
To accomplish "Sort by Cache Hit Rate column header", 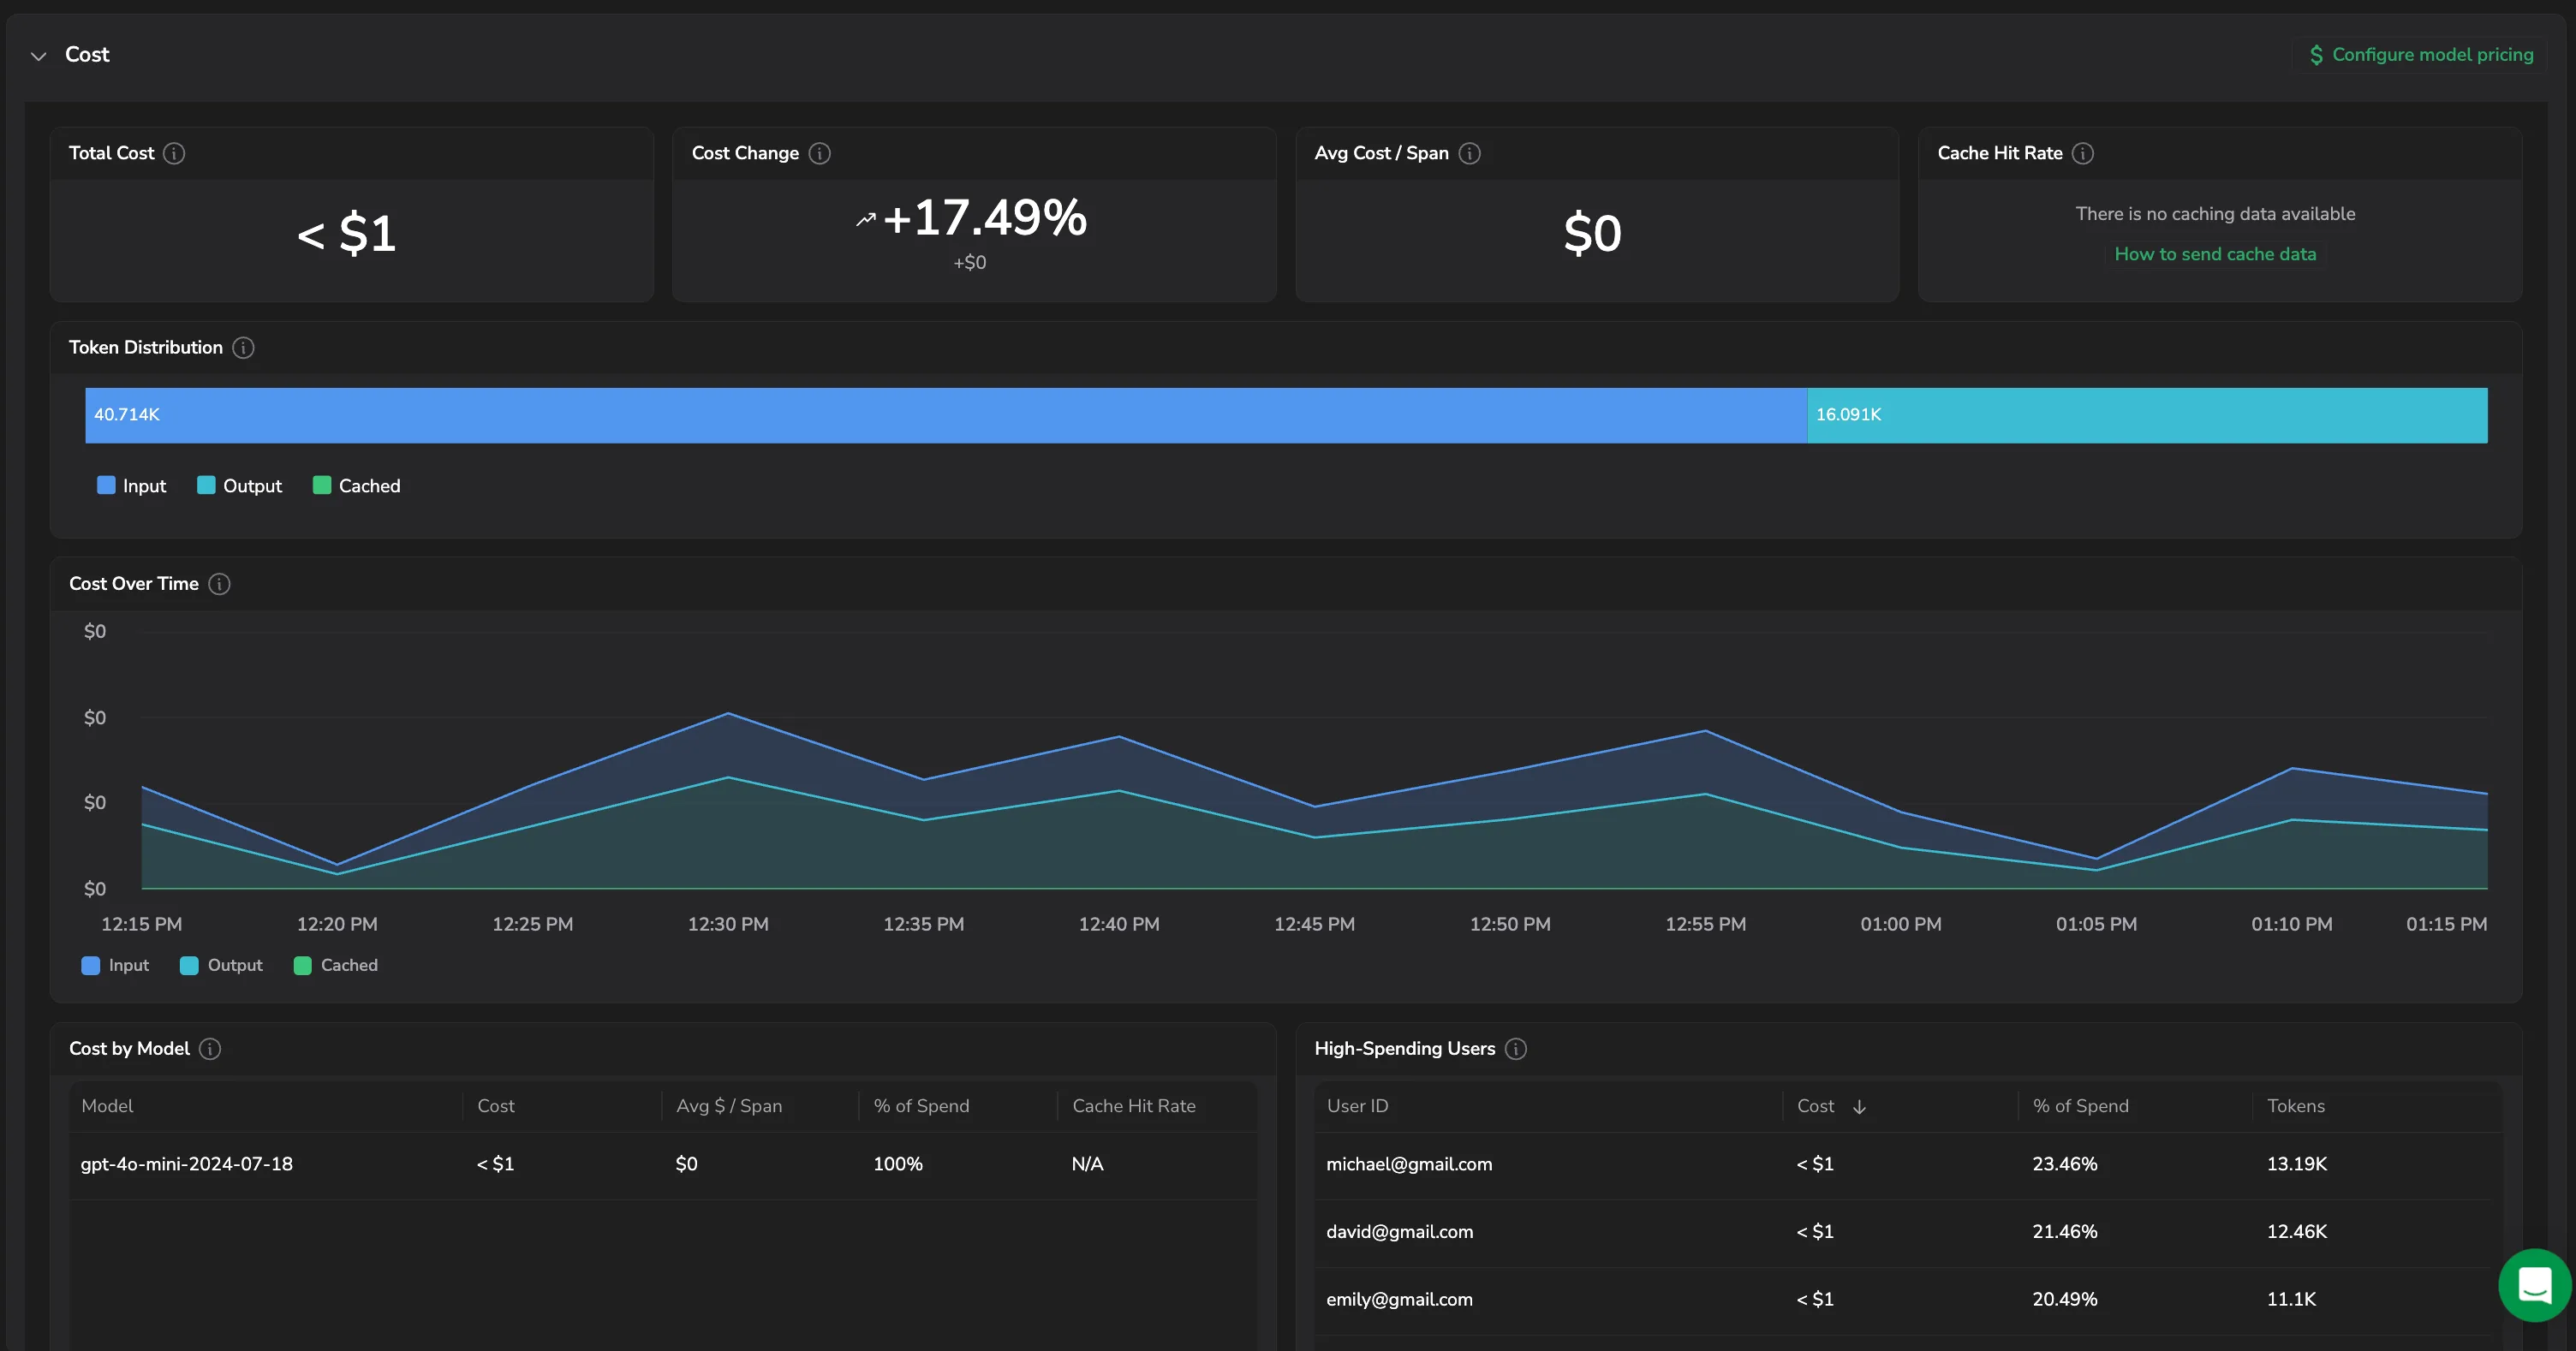I will tap(1134, 1106).
